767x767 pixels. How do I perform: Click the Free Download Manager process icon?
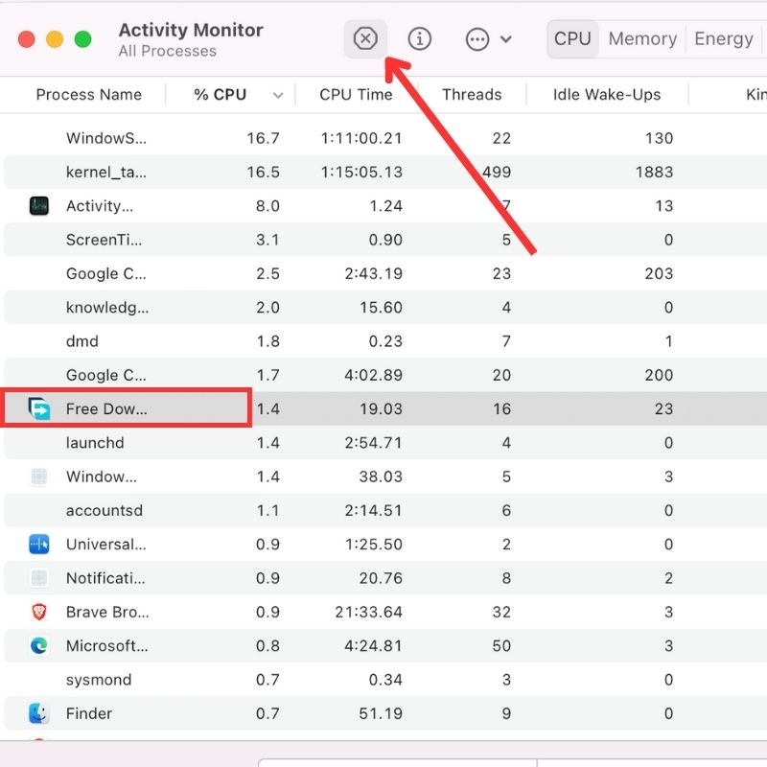click(38, 409)
